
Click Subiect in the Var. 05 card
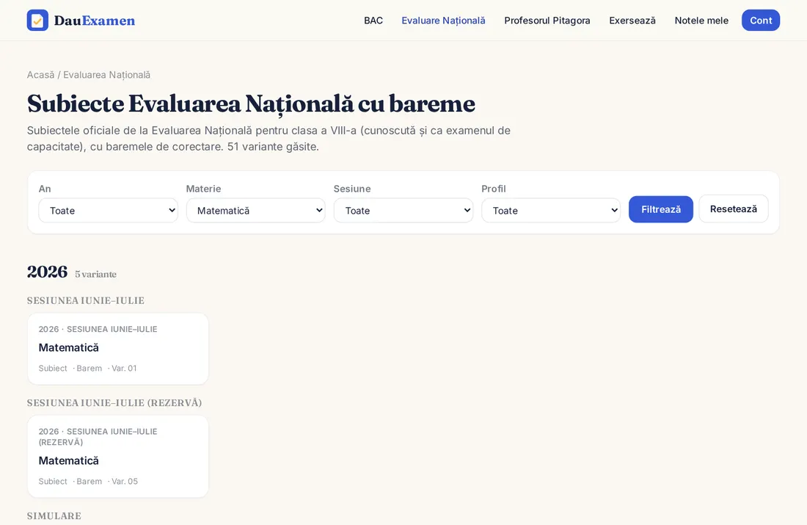[53, 481]
